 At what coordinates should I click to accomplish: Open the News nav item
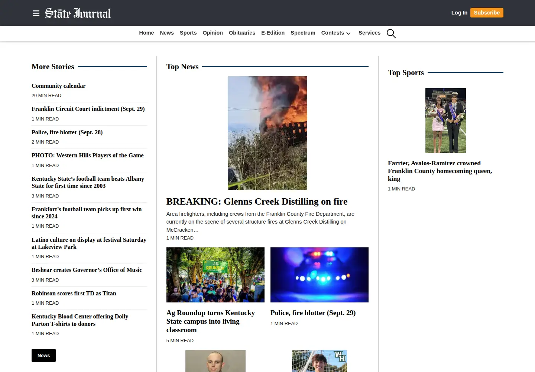click(x=167, y=33)
